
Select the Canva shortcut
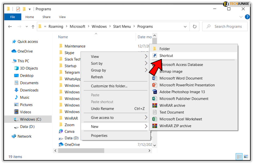click(66, 132)
